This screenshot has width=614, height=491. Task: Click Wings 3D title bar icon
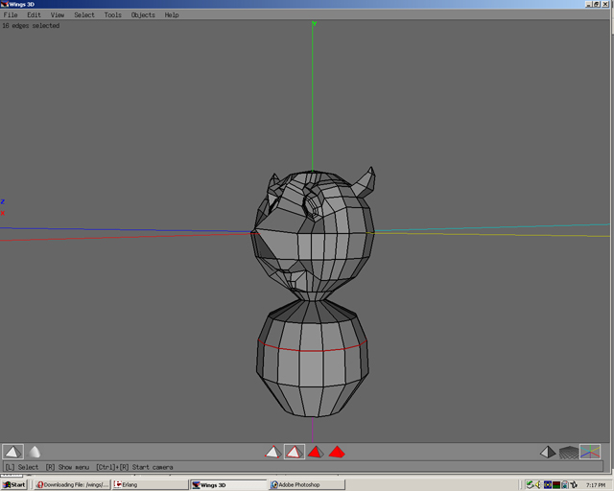coord(5,4)
